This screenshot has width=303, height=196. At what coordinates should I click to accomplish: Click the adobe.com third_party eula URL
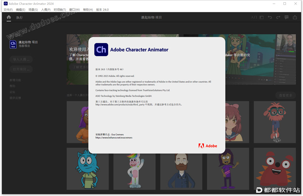click(120, 104)
